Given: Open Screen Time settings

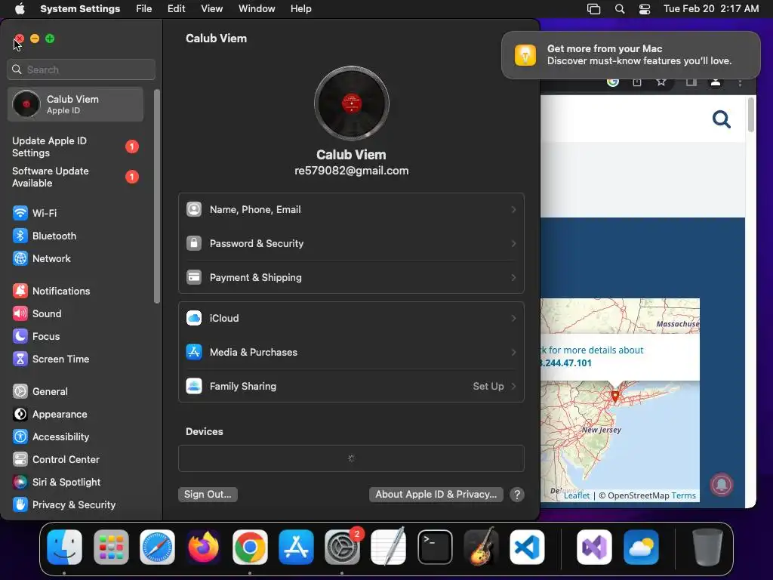Looking at the screenshot, I should point(51,359).
